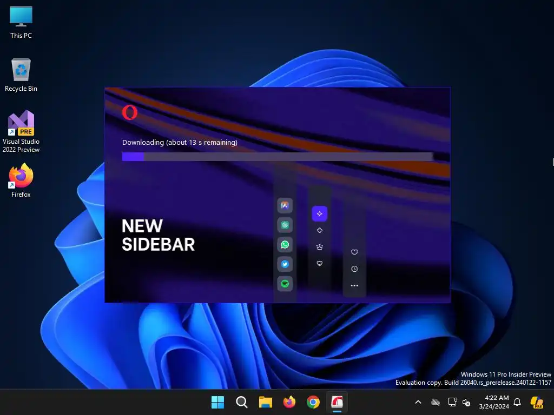Launch Google Chrome from the taskbar
554x415 pixels.
point(313,402)
